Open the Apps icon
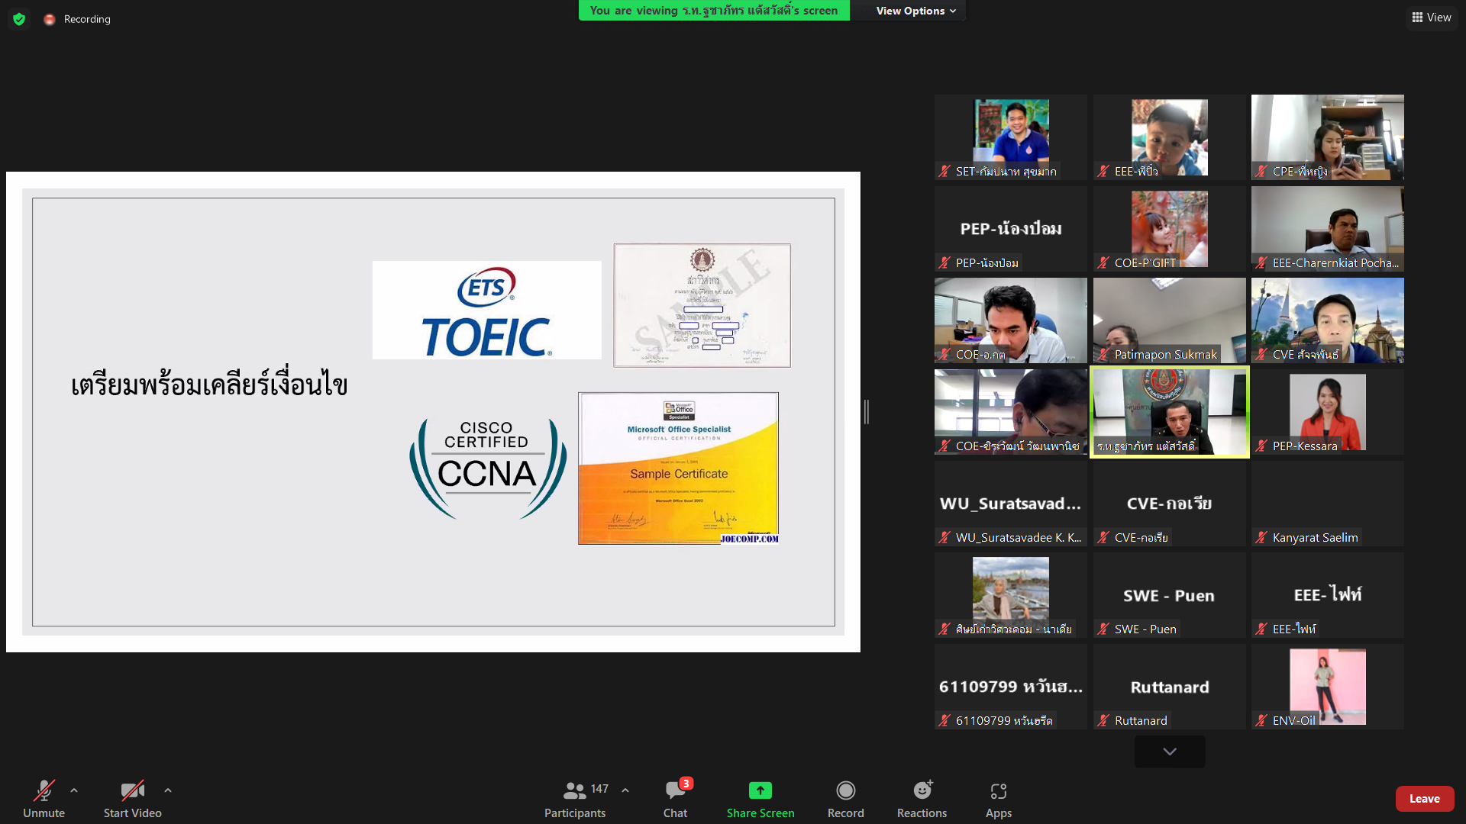Viewport: 1466px width, 824px height. tap(998, 790)
